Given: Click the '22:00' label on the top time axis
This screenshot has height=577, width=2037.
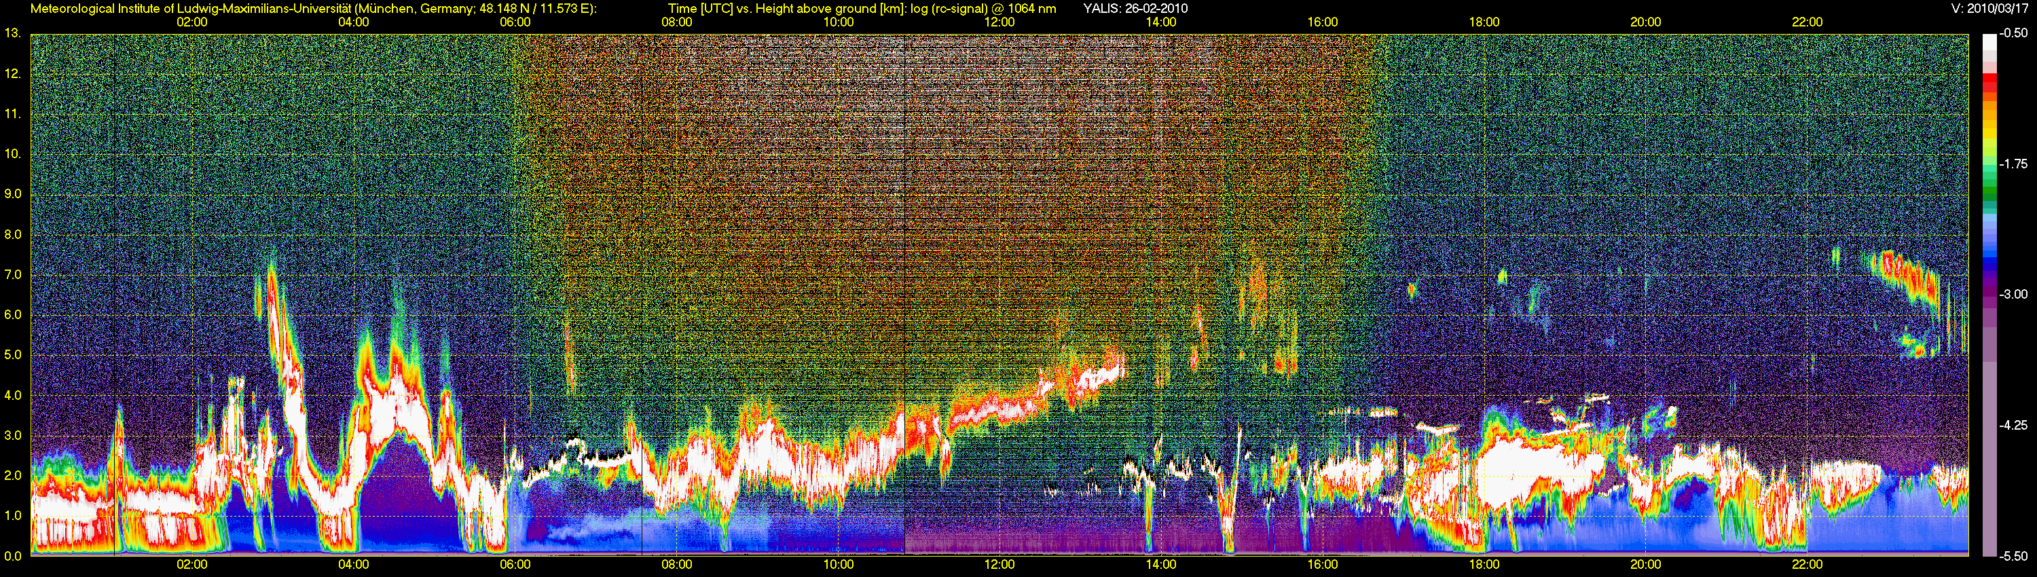Looking at the screenshot, I should click(x=1807, y=22).
